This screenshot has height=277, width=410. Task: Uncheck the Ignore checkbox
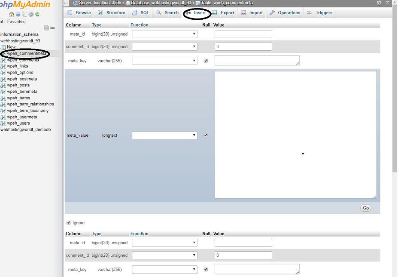point(69,223)
